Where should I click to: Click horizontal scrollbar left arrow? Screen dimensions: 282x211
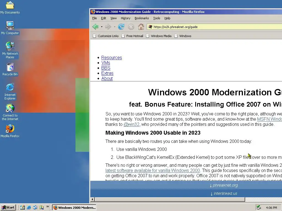[93, 199]
